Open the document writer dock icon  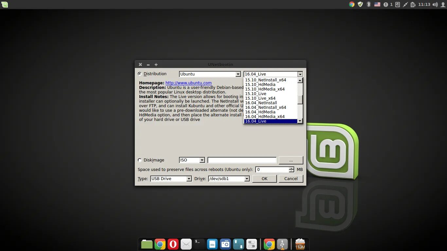click(212, 244)
